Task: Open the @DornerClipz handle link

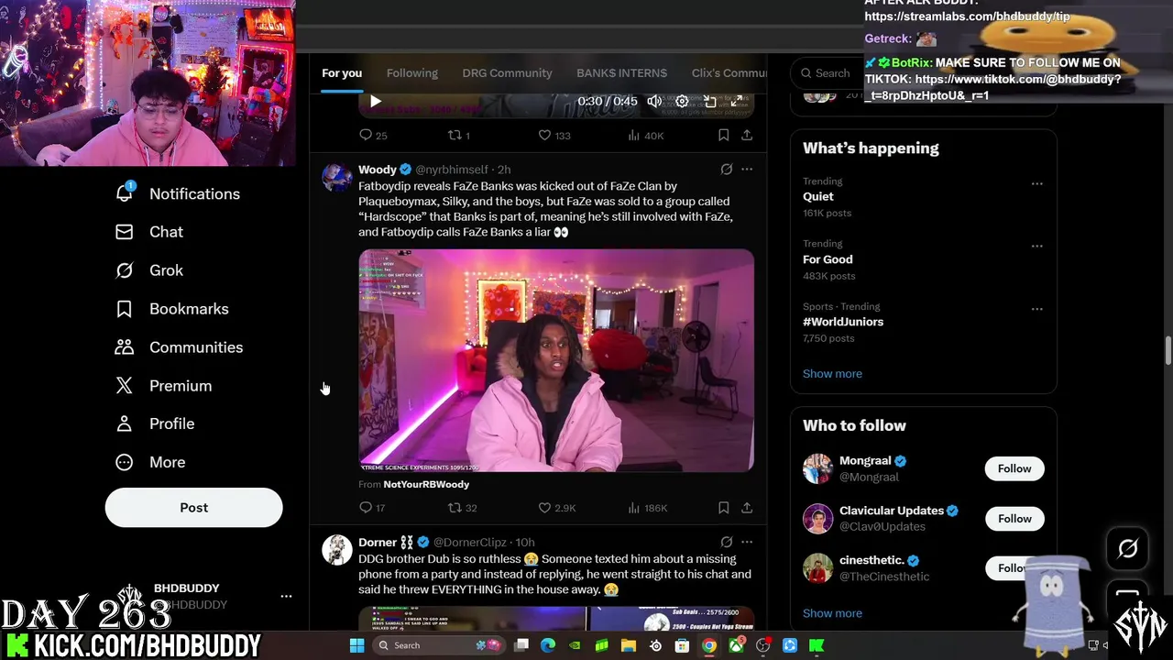Action: 470,543
